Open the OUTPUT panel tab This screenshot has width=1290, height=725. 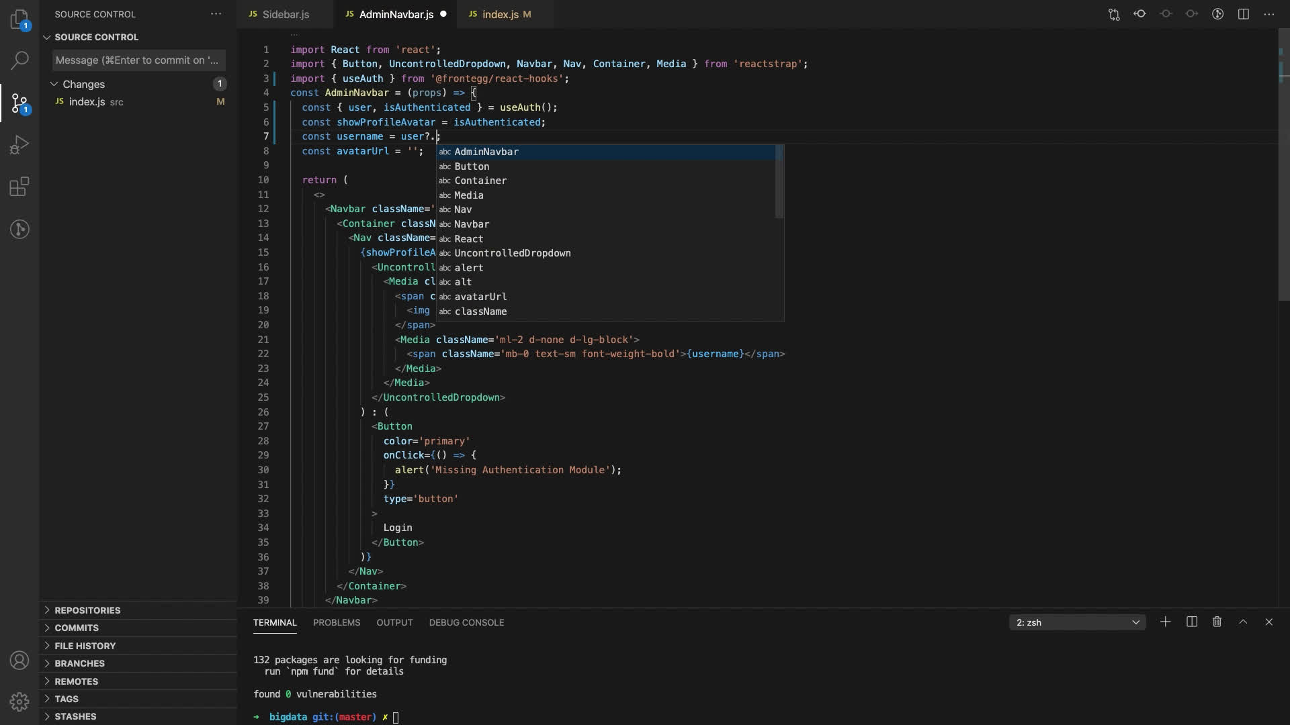tap(394, 623)
